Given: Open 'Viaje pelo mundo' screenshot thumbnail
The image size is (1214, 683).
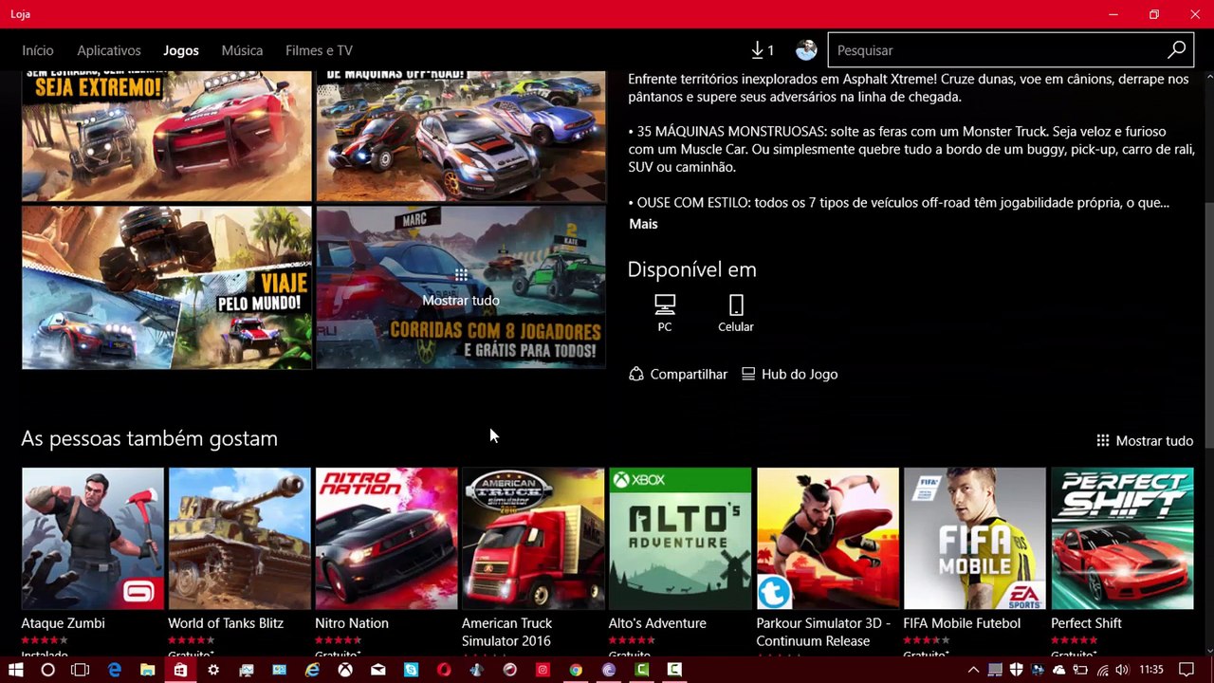Looking at the screenshot, I should pyautogui.click(x=167, y=287).
